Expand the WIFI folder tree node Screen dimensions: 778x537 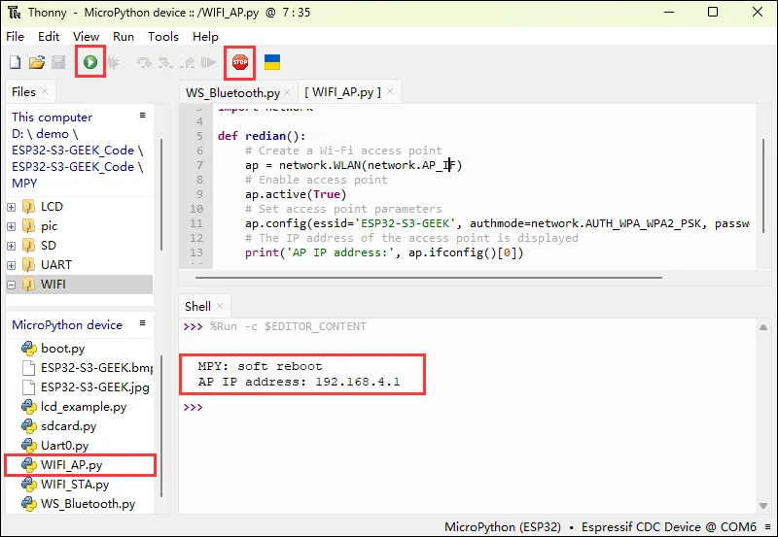click(12, 285)
